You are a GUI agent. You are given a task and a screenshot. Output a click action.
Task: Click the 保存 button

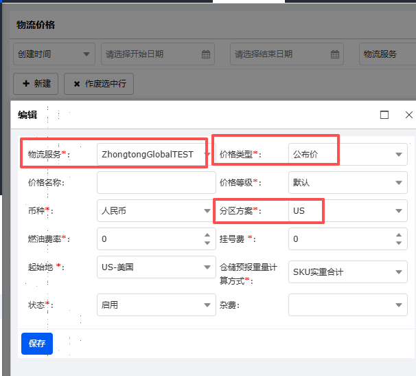coord(37,344)
